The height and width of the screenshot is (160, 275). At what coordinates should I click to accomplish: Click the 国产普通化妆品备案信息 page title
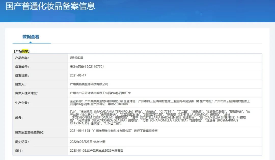click(x=50, y=6)
